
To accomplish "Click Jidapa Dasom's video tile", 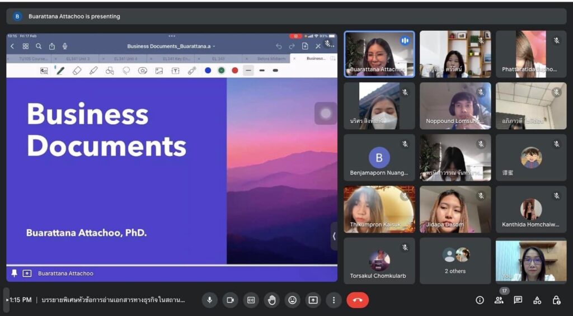I will [x=455, y=209].
